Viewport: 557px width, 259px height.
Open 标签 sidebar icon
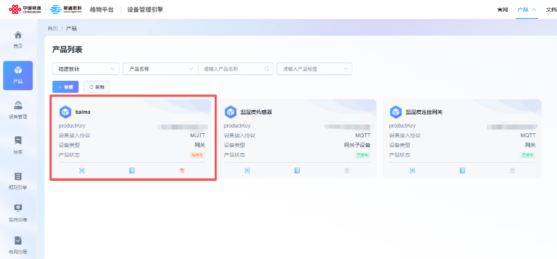pos(18,145)
